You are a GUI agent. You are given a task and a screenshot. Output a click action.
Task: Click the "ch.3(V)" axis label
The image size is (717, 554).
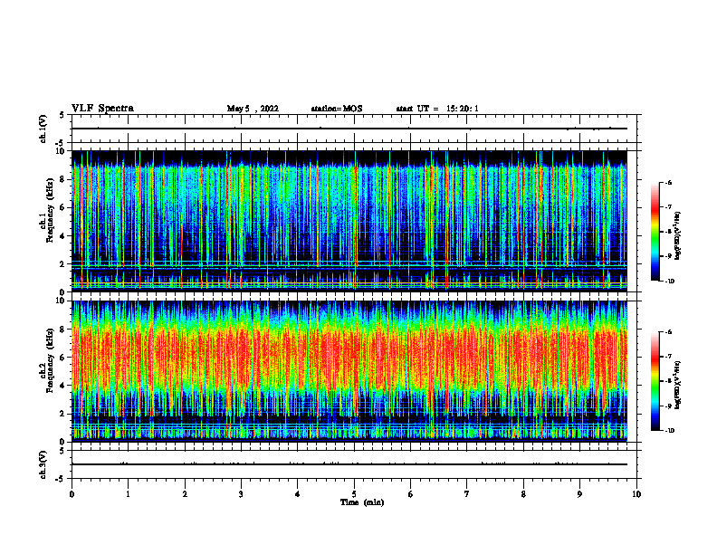tap(43, 464)
